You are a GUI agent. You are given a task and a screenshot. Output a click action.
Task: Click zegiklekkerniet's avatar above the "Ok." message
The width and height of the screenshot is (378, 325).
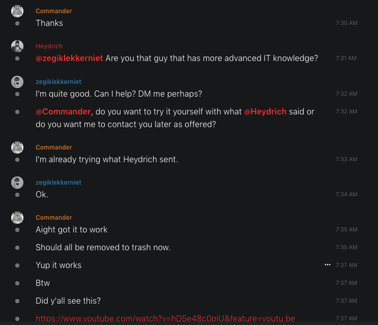(17, 183)
